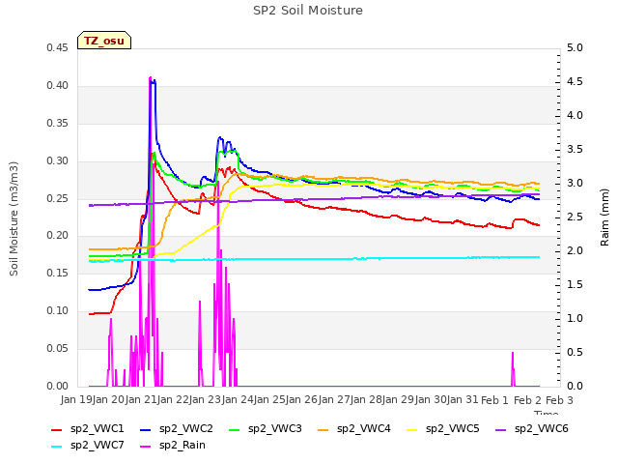Click the sp2_VWC2 legend label
The image size is (618, 464).
[x=186, y=428]
